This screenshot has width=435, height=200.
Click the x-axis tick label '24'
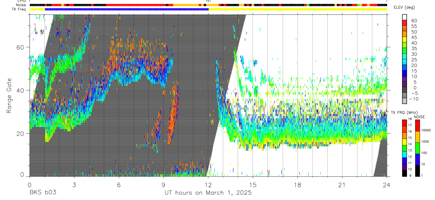[387, 185]
